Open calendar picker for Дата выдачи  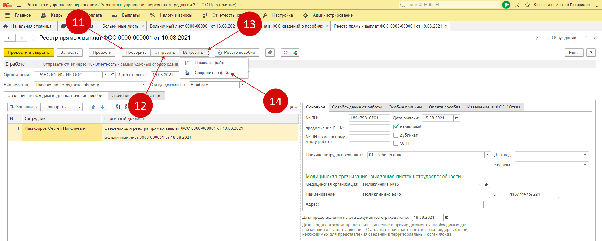pos(457,118)
